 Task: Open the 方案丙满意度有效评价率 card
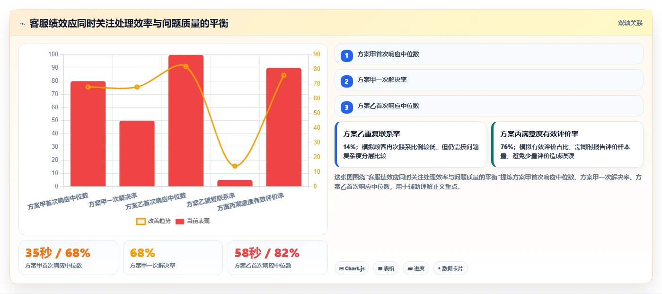[567, 144]
